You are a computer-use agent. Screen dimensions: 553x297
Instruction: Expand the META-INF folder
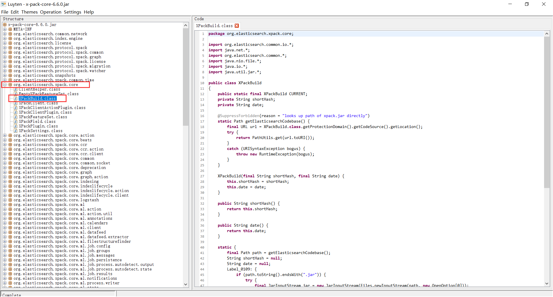pyautogui.click(x=5, y=29)
